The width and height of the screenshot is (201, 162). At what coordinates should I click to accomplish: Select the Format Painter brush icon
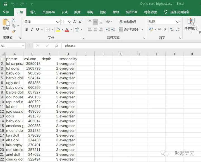[x=13, y=32]
